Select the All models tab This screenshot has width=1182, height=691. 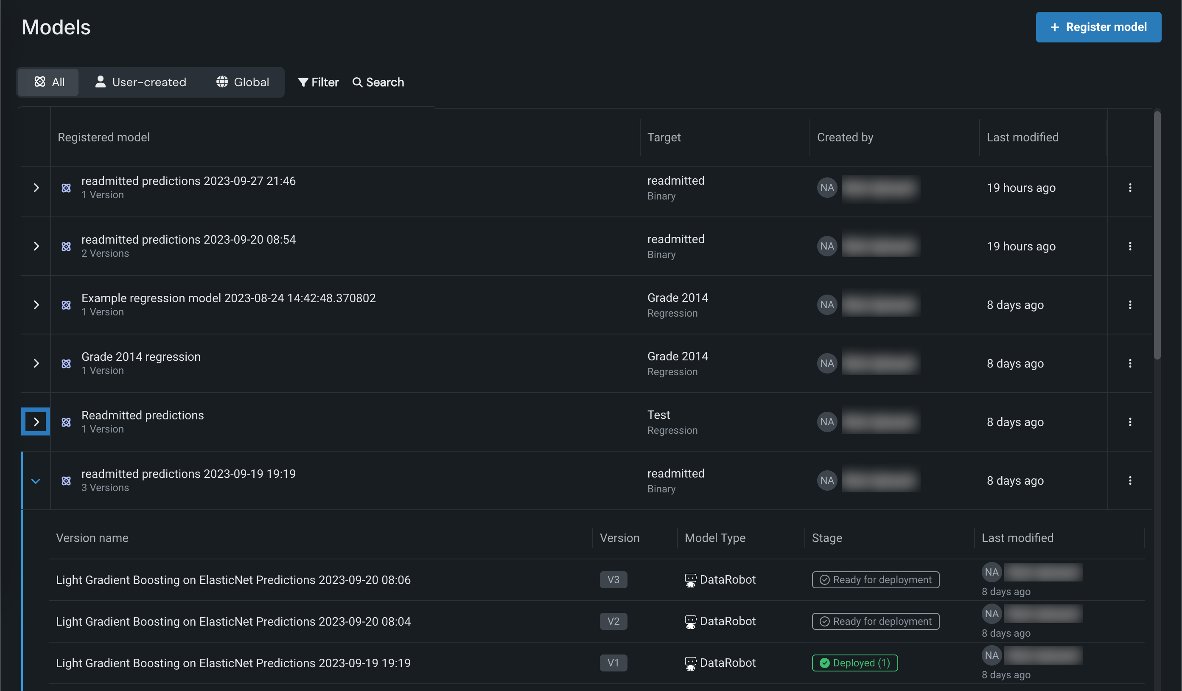click(49, 83)
